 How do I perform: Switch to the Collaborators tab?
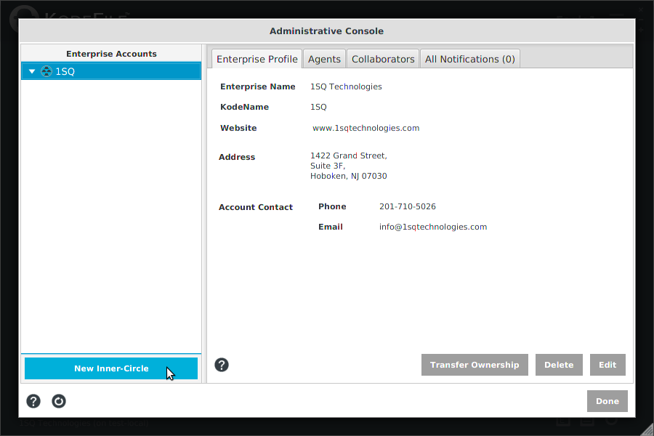(x=383, y=59)
